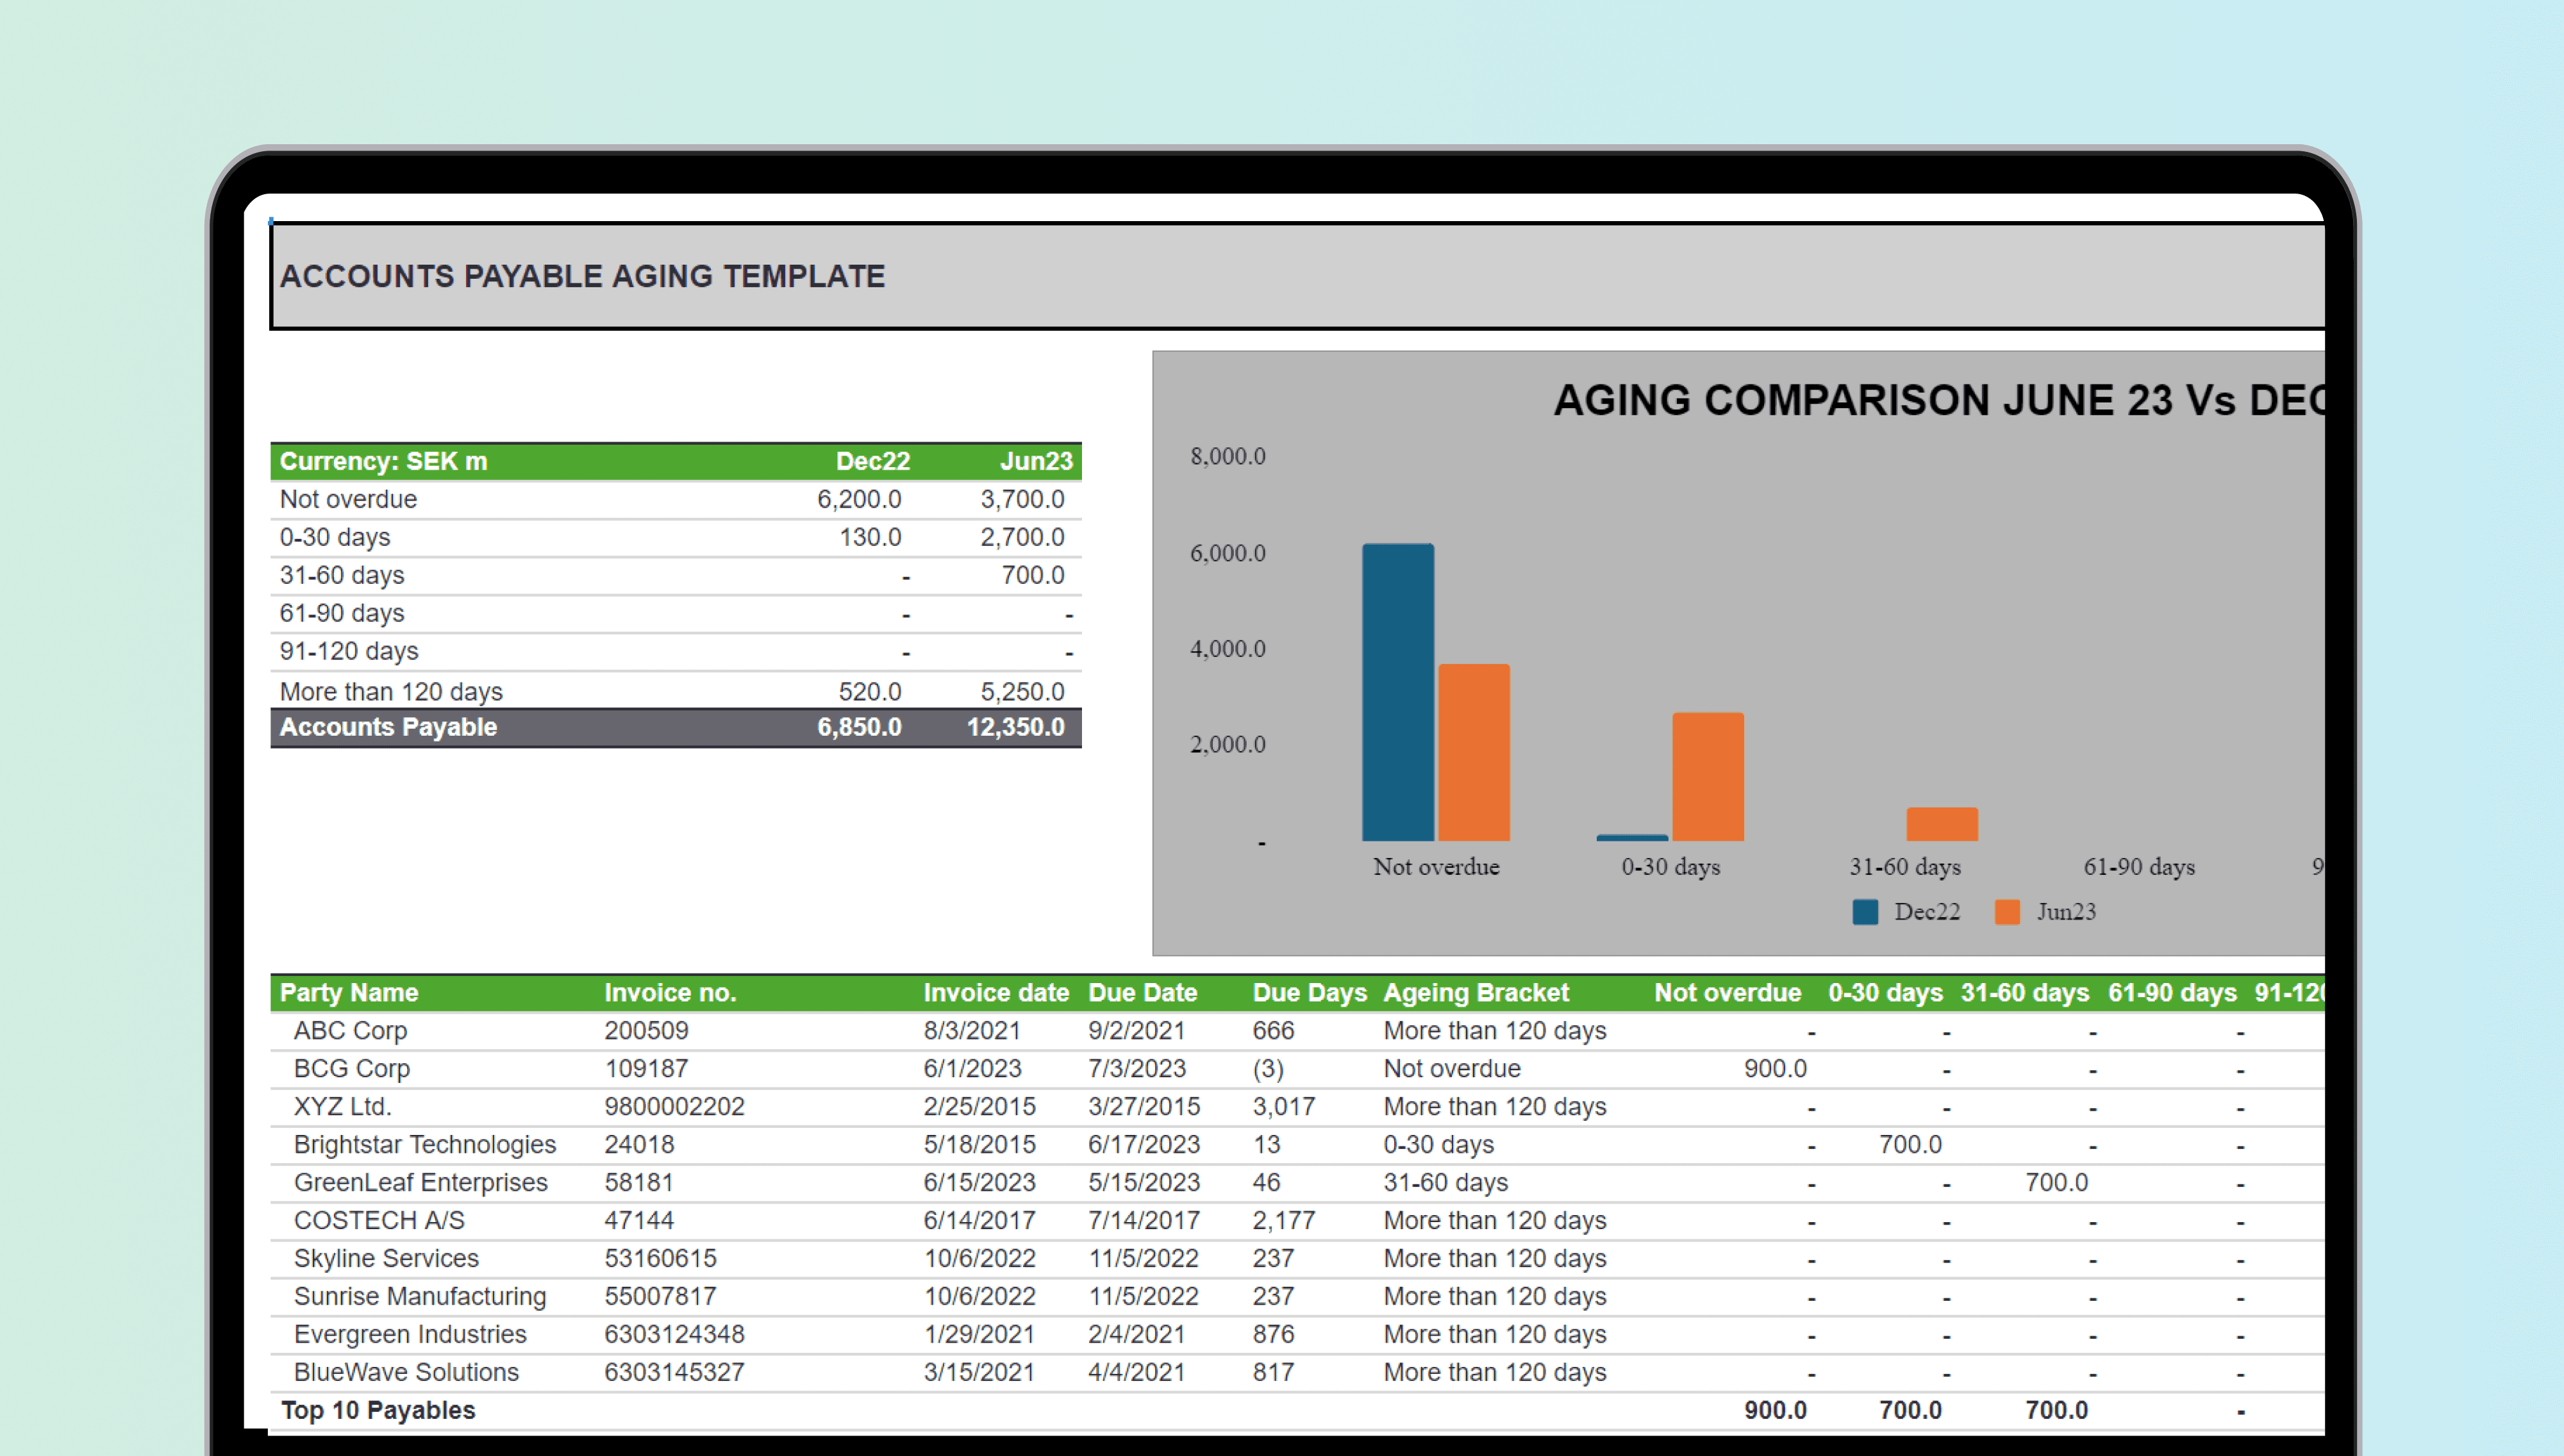Select the Party Name column header
This screenshot has width=2564, height=1456.
pyautogui.click(x=349, y=992)
